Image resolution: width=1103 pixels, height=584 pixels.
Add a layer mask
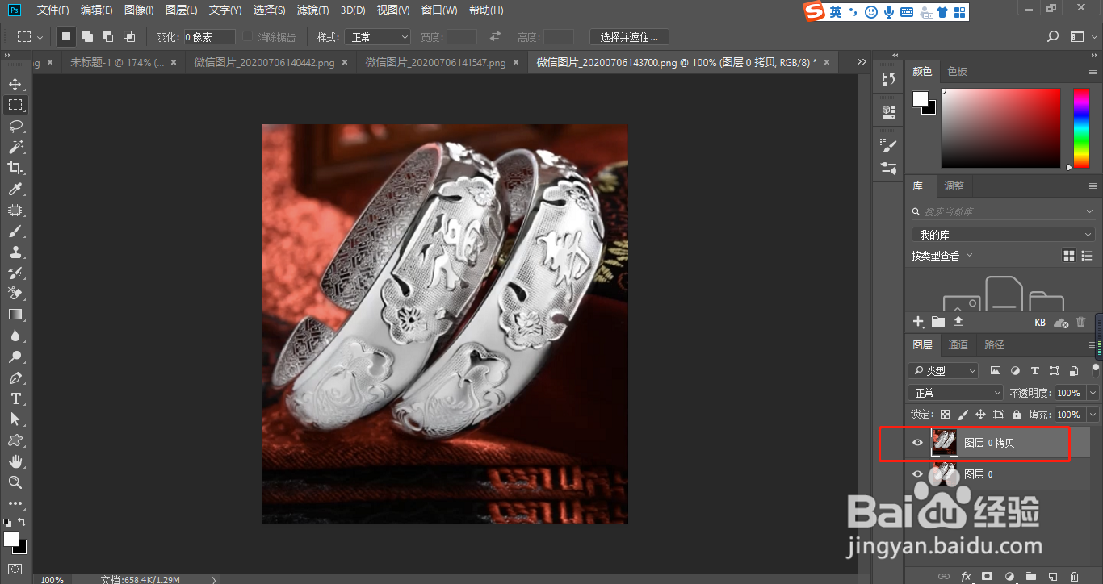pyautogui.click(x=987, y=576)
